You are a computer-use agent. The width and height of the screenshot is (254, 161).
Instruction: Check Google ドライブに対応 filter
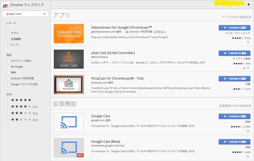(8, 84)
